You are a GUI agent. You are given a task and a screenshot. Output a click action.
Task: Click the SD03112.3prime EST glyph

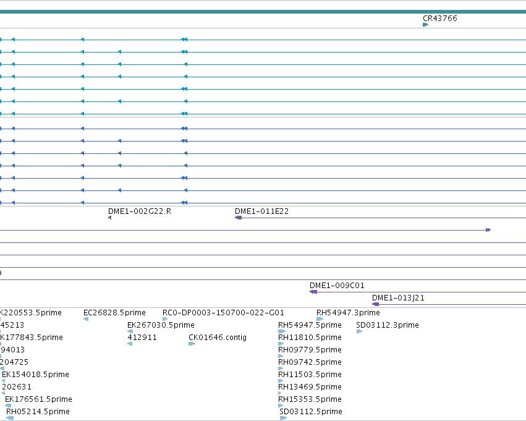point(359,331)
